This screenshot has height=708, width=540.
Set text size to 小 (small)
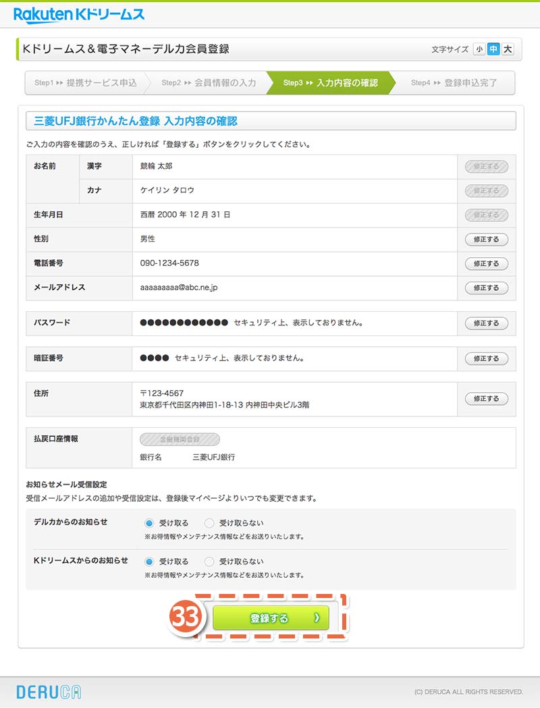tap(479, 49)
